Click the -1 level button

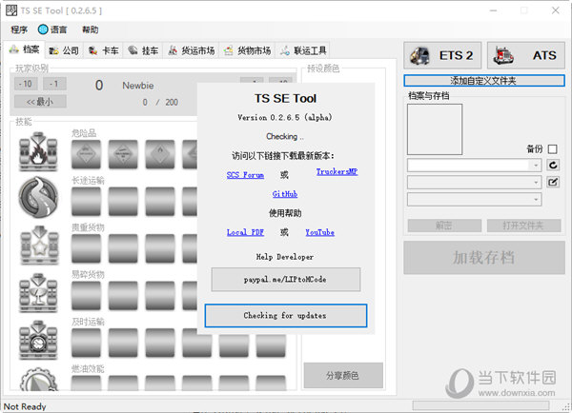(54, 84)
